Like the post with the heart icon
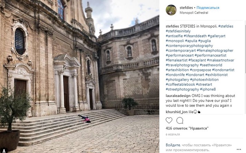Image resolution: width=246 pixels, height=153 pixels. [169, 120]
